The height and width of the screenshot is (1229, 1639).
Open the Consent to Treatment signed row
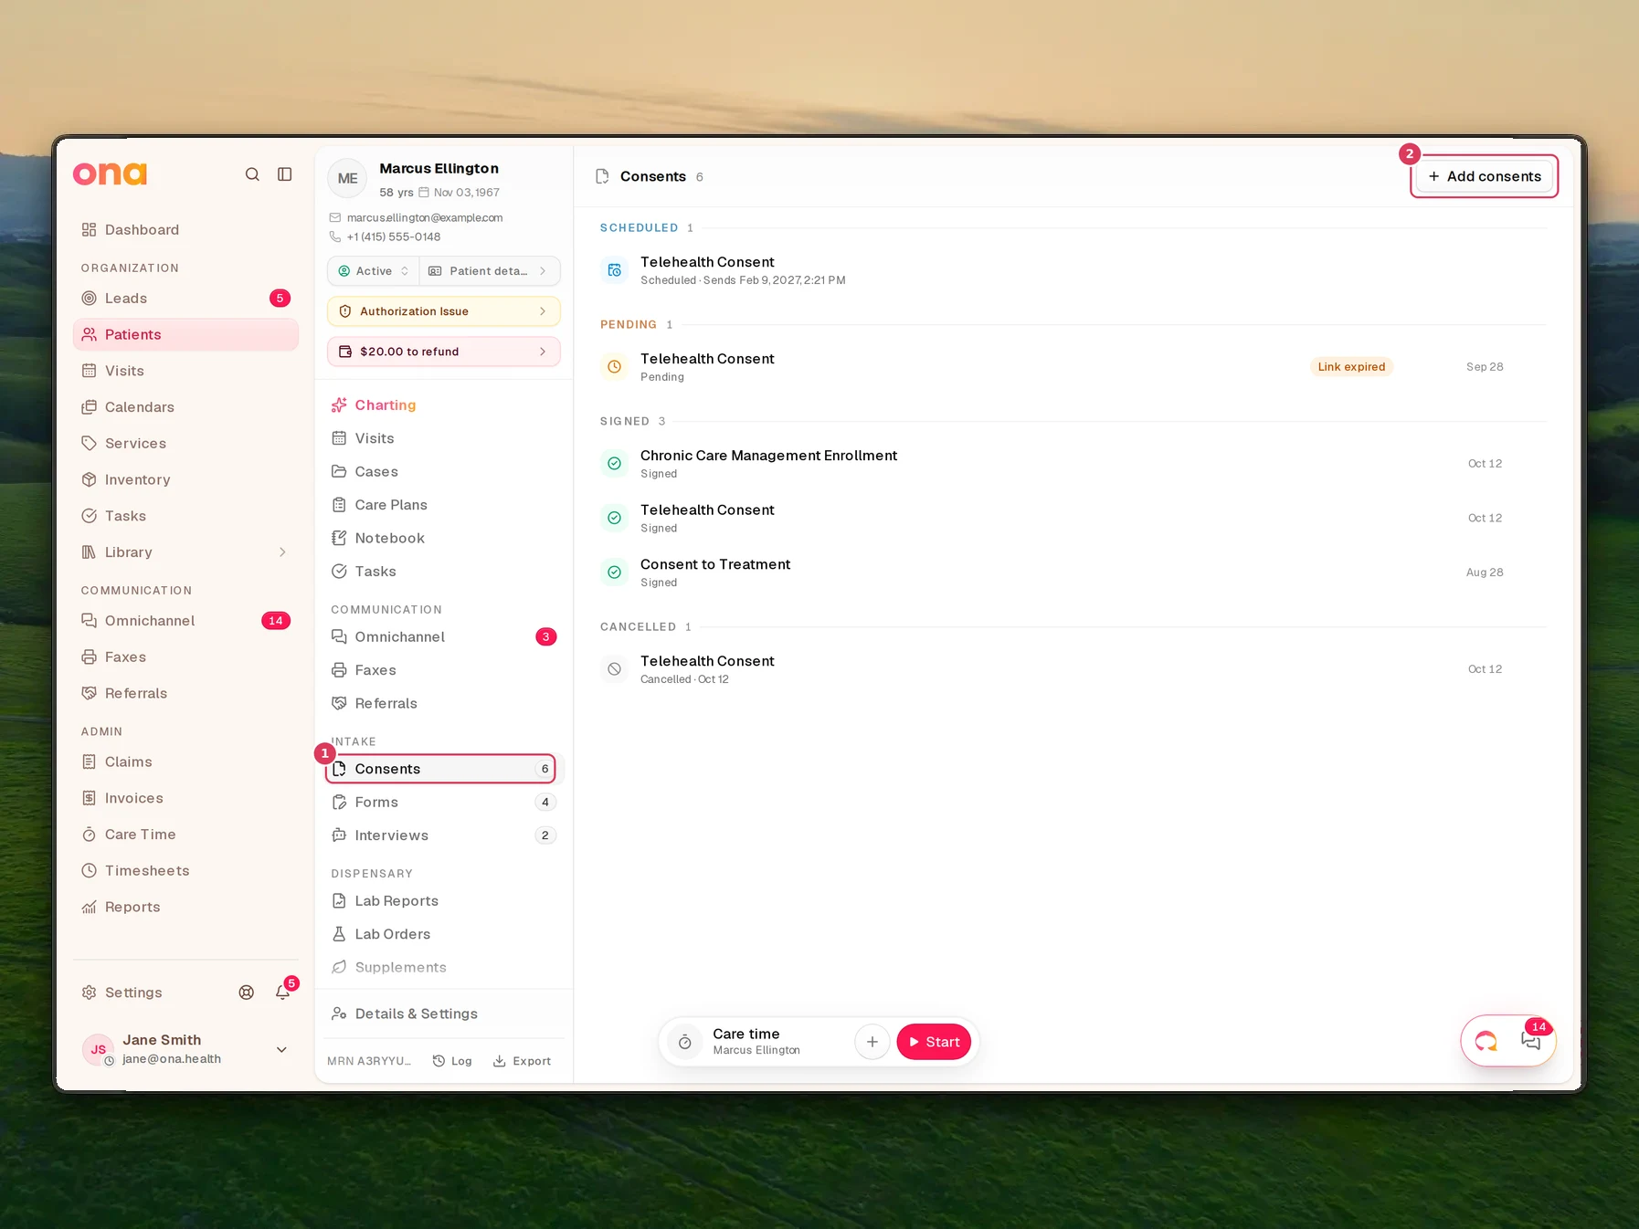1073,572
